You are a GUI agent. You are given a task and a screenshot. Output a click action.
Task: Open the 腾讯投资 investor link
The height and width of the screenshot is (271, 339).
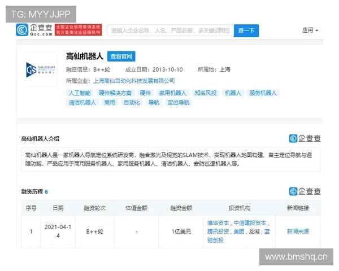pos(218,231)
